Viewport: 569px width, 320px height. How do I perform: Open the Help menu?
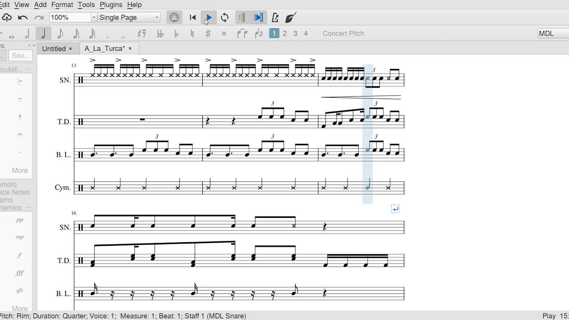click(x=134, y=4)
